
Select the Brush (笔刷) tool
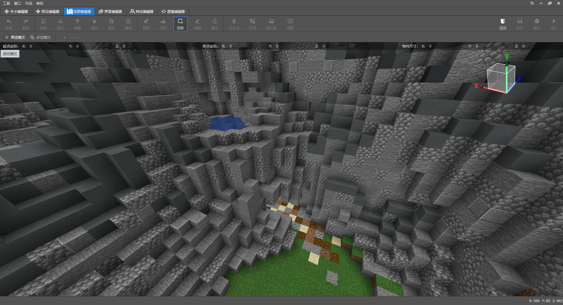[x=146, y=24]
